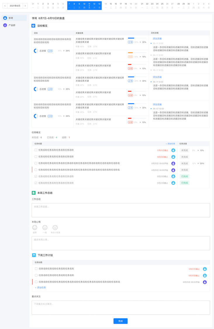
Task: Click the 目标概览 section icon
Action: [x=33, y=26]
